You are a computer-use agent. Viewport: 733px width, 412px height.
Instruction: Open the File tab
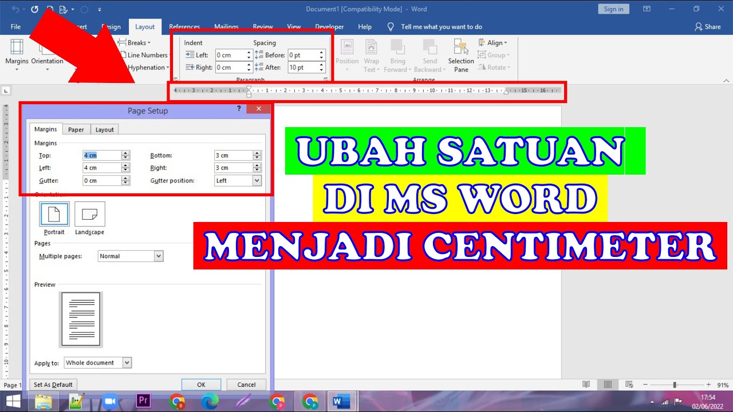pyautogui.click(x=15, y=27)
